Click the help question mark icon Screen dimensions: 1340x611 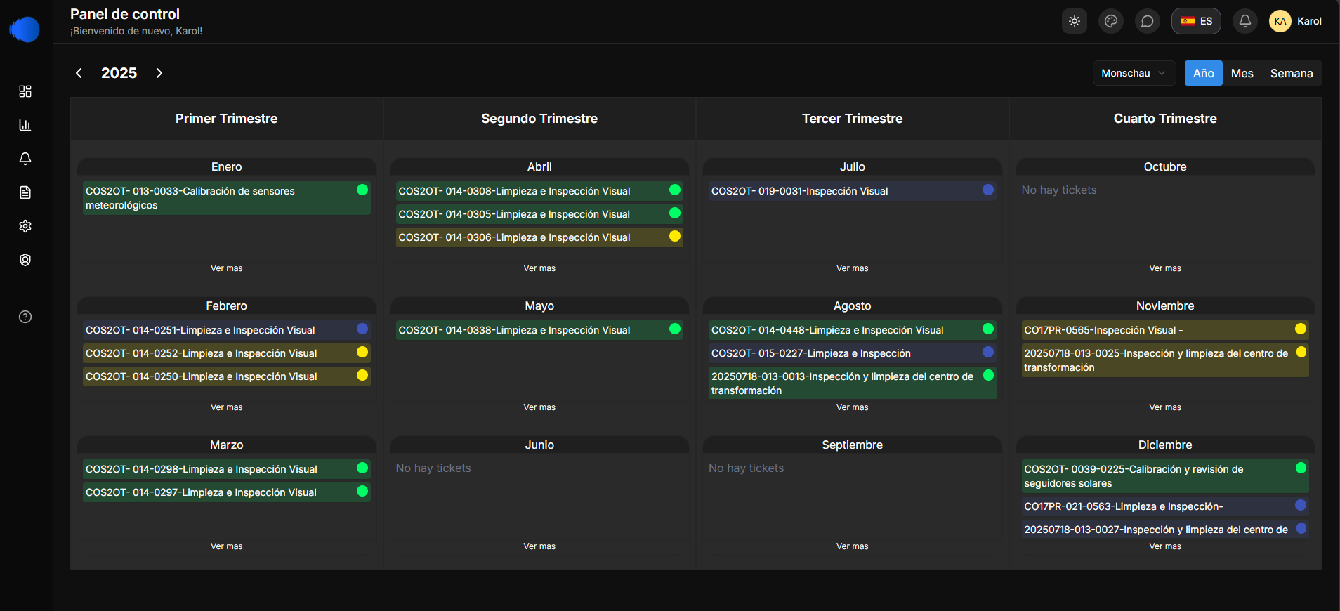click(25, 317)
